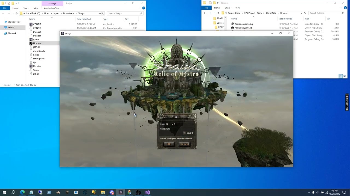Select This PC in navigation pane
The width and height of the screenshot is (350, 196).
(x=11, y=27)
